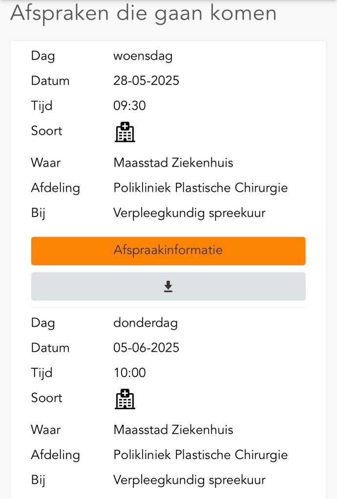
Task: Click the download arrow icon
Action: pyautogui.click(x=168, y=286)
